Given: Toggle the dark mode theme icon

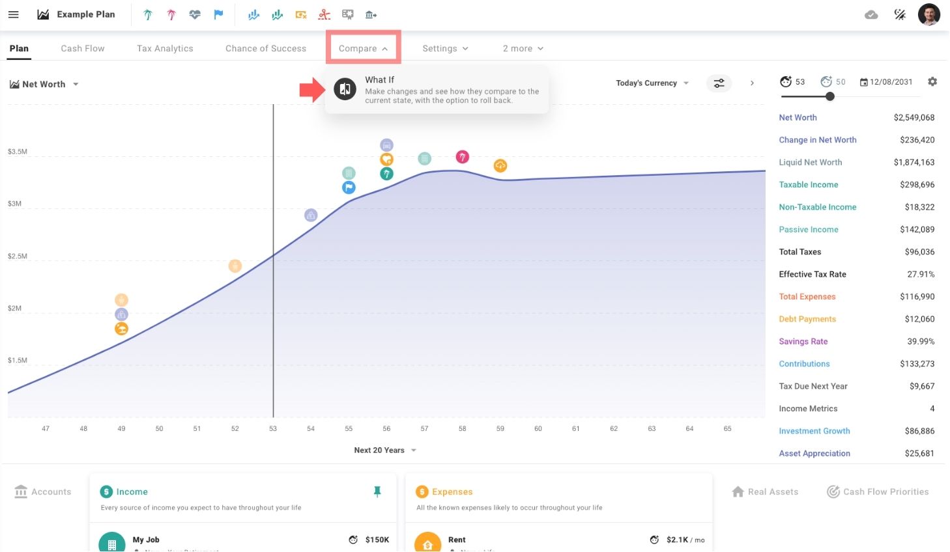Looking at the screenshot, I should (x=900, y=14).
